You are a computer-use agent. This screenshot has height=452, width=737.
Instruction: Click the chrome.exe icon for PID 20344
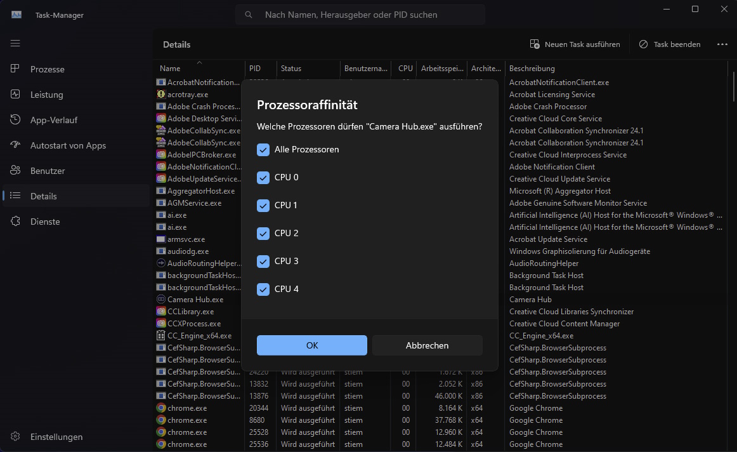pyautogui.click(x=160, y=408)
